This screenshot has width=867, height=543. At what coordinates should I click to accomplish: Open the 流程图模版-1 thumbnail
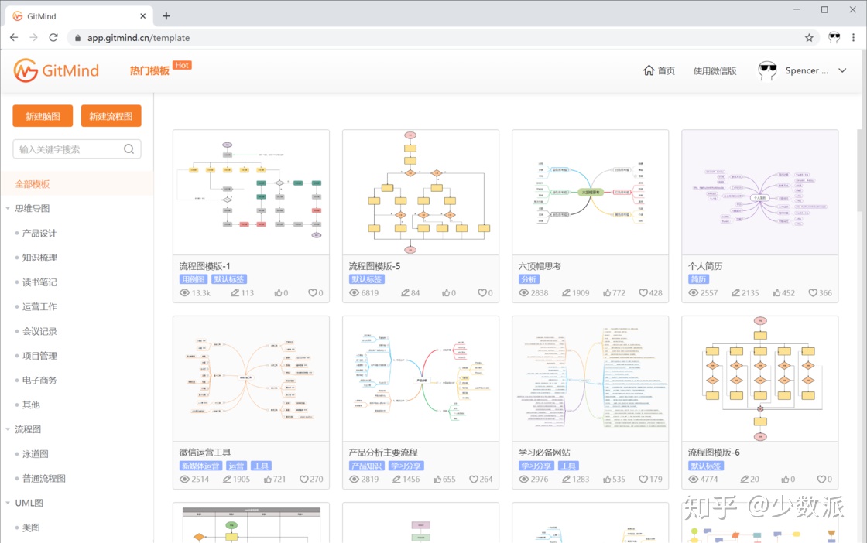click(251, 193)
